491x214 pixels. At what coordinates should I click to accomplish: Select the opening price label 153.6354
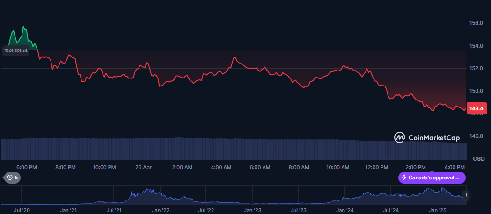click(15, 50)
